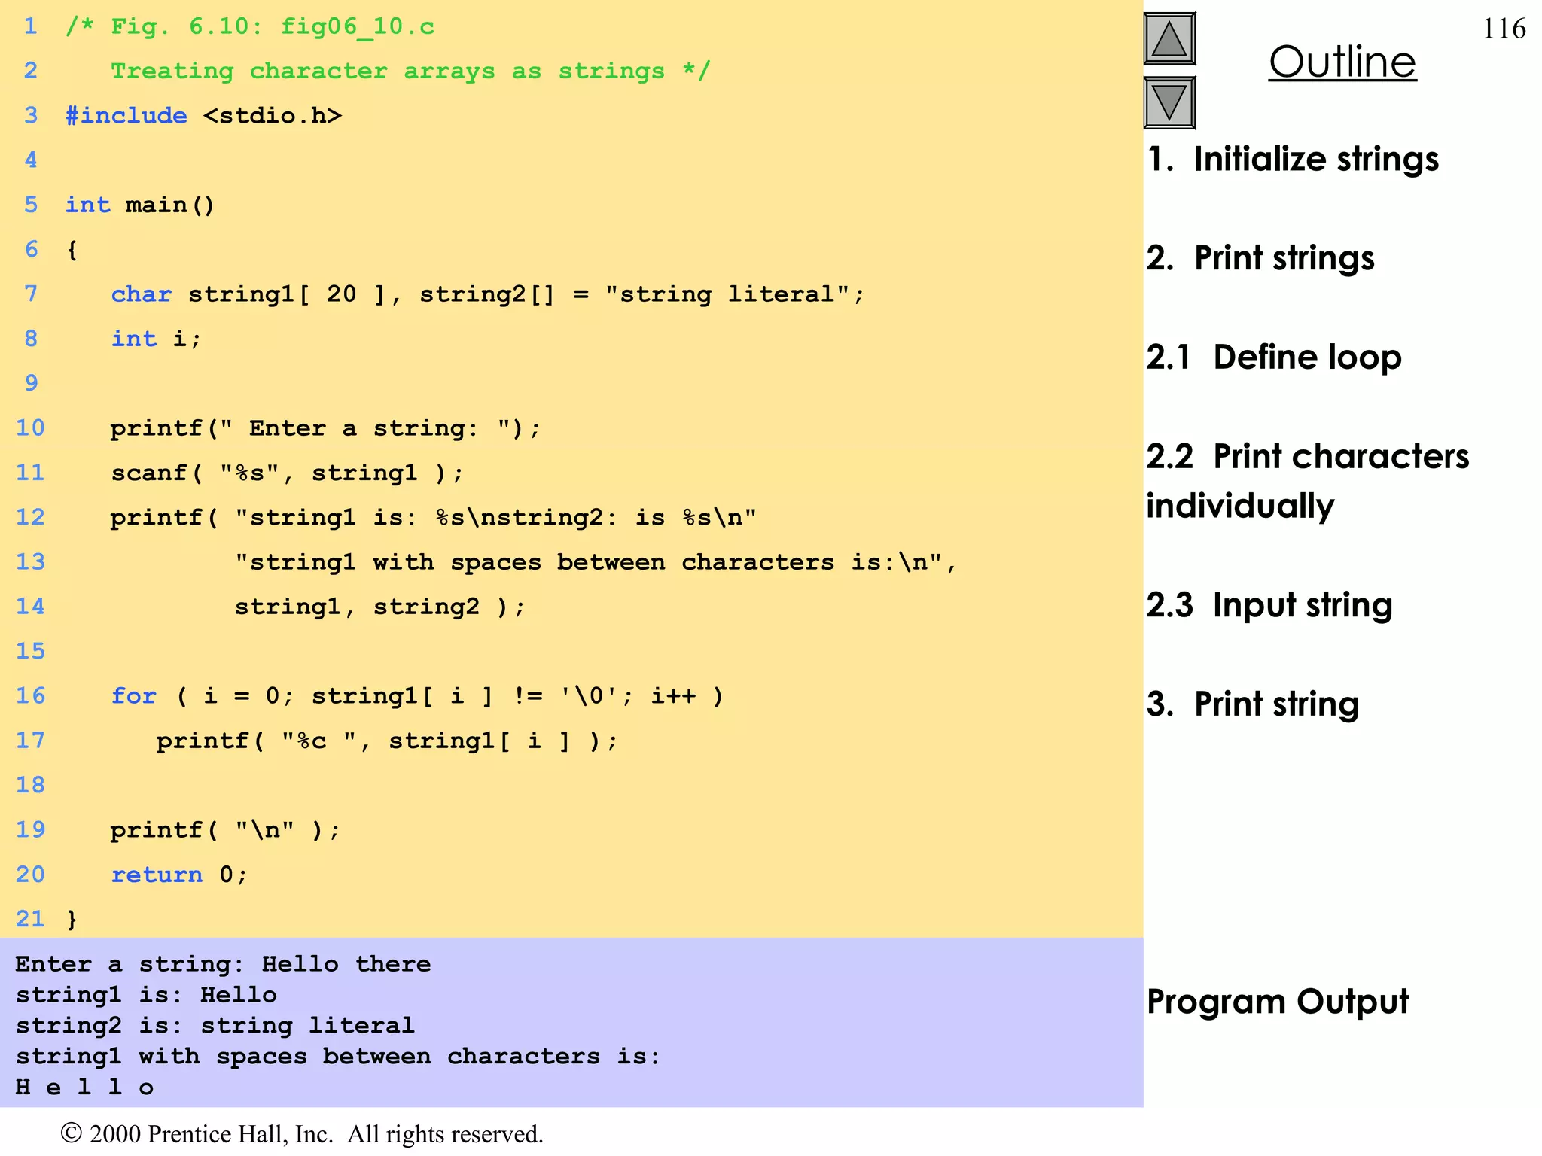Select outline item '2.2 Print characters individually'
The height and width of the screenshot is (1156, 1542).
[1308, 481]
